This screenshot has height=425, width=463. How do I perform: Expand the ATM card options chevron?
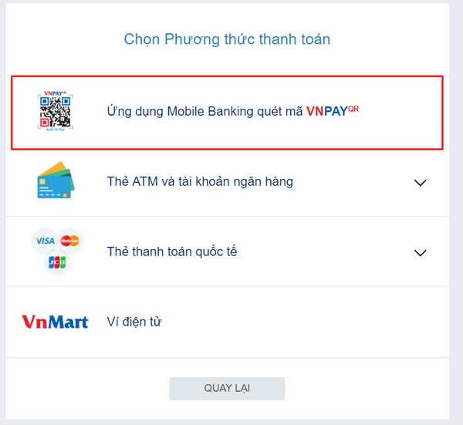coord(420,182)
